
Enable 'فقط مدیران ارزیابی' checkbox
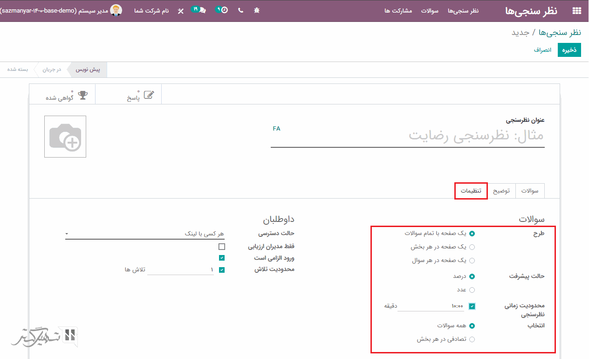click(222, 247)
